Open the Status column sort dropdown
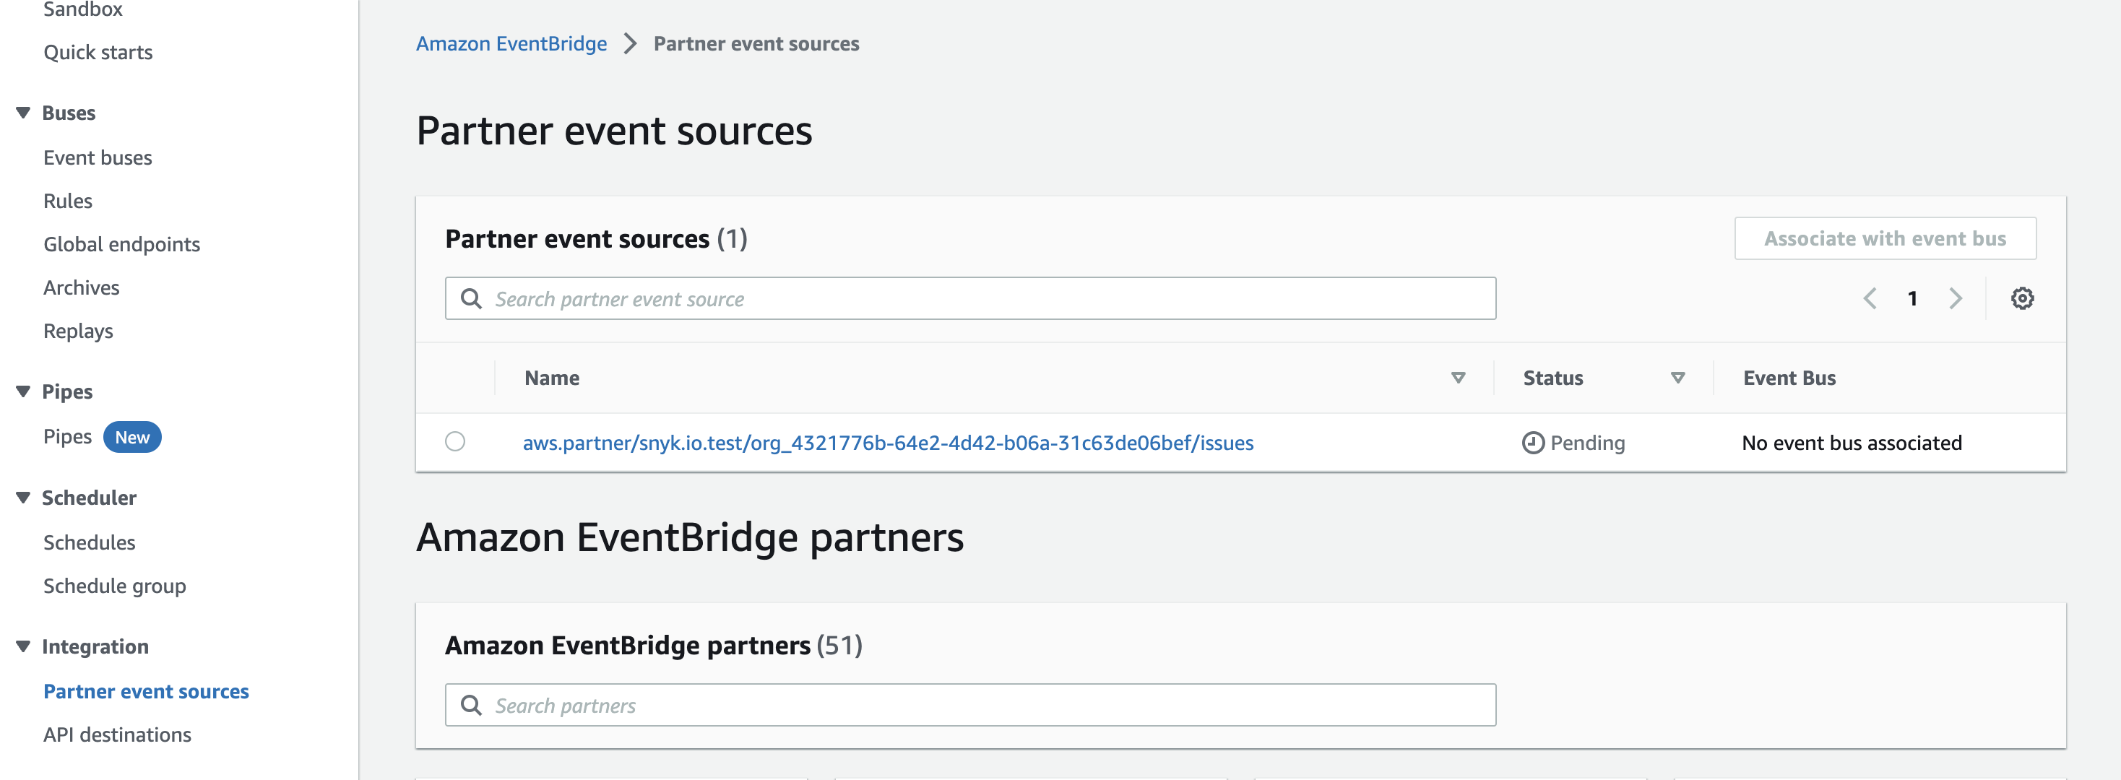The image size is (2121, 780). (1678, 378)
